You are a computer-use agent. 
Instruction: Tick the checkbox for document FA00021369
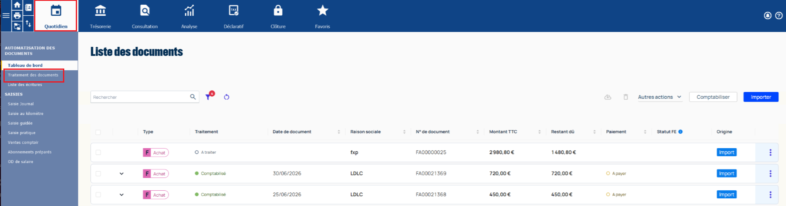pos(98,174)
